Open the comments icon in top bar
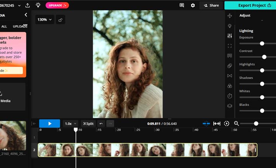 click(x=182, y=5)
